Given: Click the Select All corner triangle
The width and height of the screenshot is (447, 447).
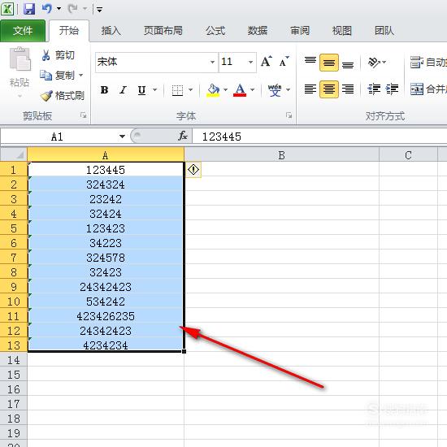Looking at the screenshot, I should click(14, 154).
